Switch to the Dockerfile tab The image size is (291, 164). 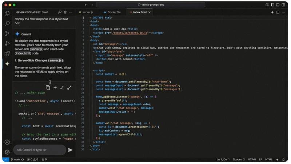pyautogui.click(x=112, y=12)
